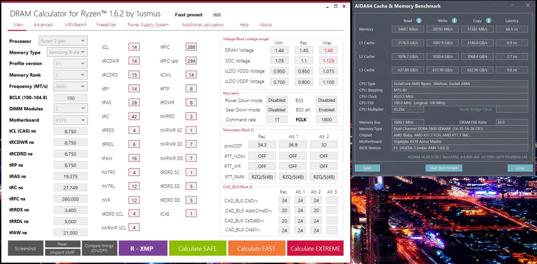The width and height of the screenshot is (537, 264).
Task: Click Start Benchmark in AIDA64
Action: pos(444,168)
